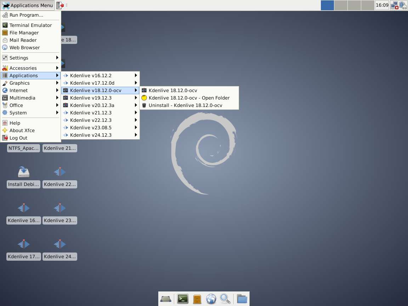Open the blue folder icon in the dock
Image resolution: width=408 pixels, height=306 pixels.
242,299
